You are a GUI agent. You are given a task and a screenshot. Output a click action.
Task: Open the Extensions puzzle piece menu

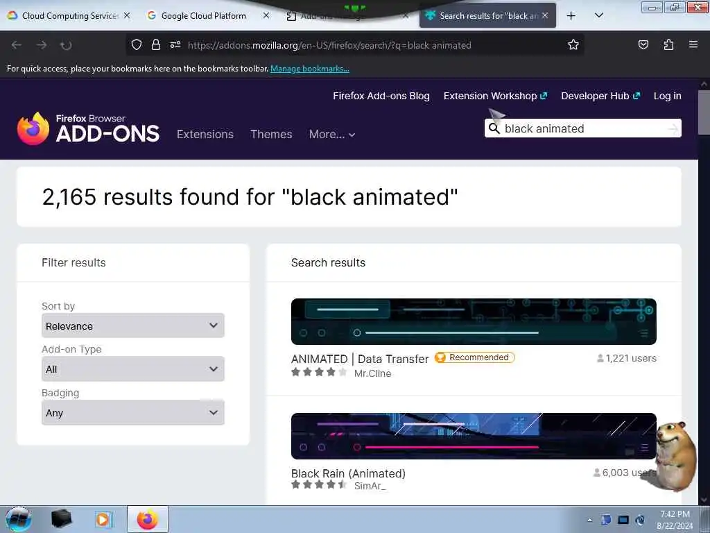[668, 44]
